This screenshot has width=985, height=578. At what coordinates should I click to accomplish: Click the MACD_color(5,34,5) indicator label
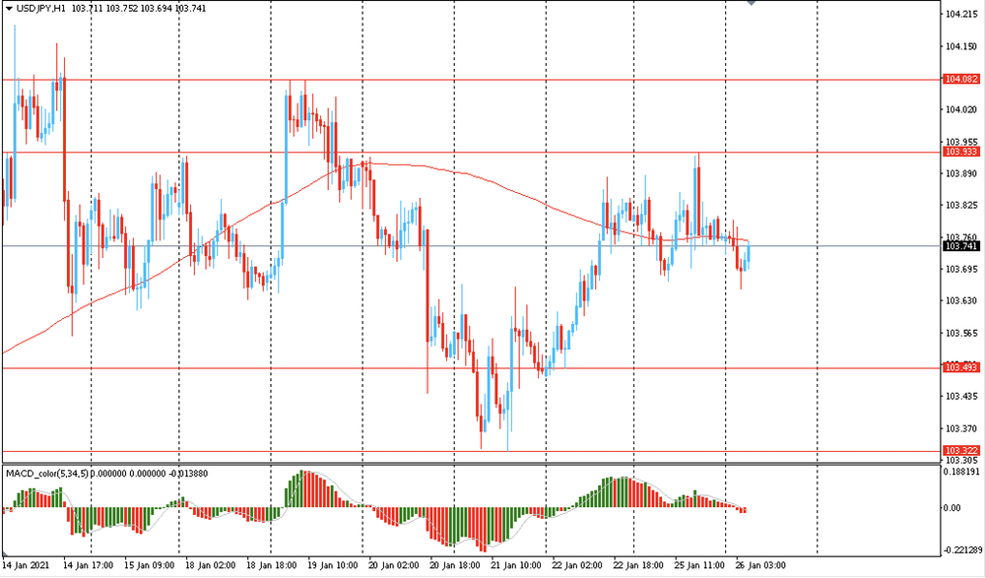47,473
